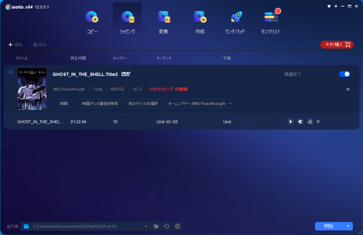Refresh the output destination folder
This screenshot has height=235, width=363.
coord(167,226)
